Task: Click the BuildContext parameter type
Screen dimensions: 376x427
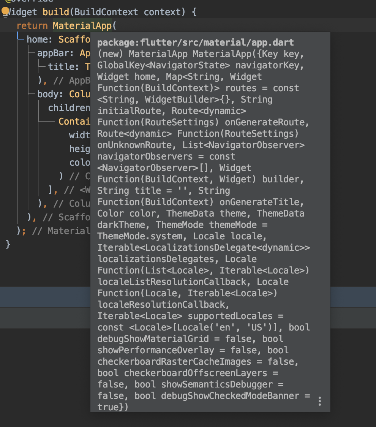Action: 106,12
